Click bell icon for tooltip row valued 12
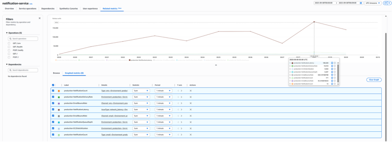 tap(332, 84)
